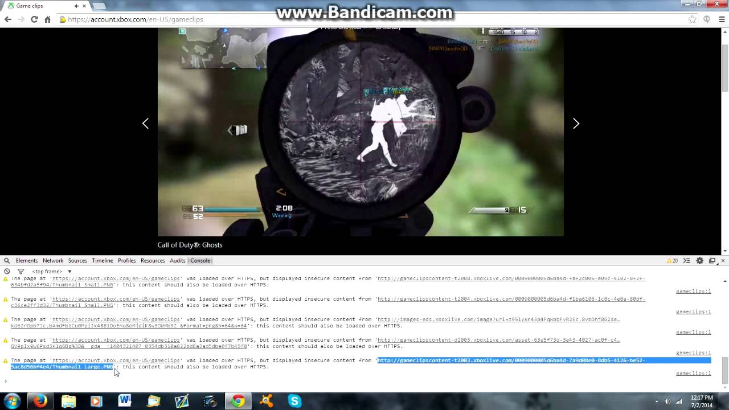Close the Game clips tab
729x410 pixels.
pos(84,6)
